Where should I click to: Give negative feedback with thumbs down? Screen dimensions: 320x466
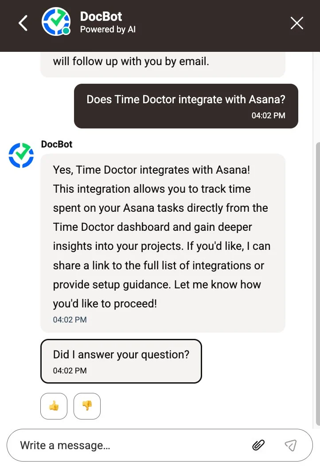point(87,406)
